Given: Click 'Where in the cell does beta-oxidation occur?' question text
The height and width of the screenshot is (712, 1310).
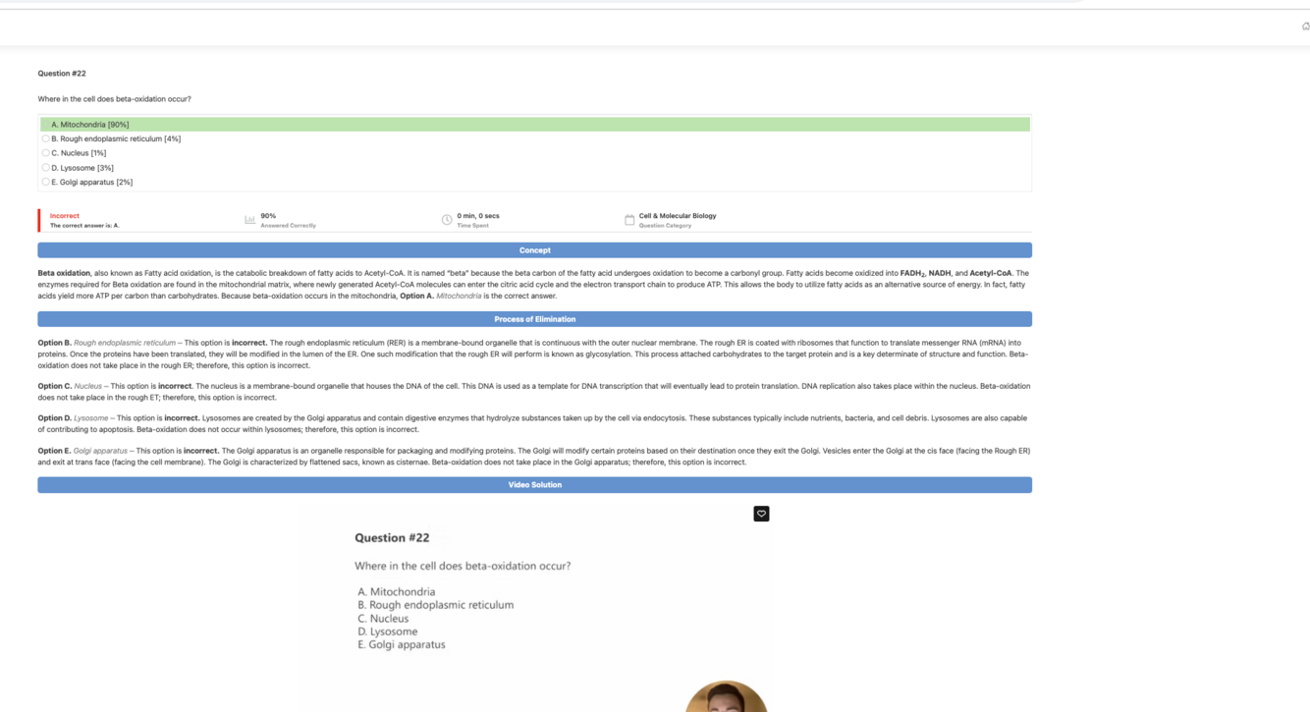Looking at the screenshot, I should pos(114,99).
